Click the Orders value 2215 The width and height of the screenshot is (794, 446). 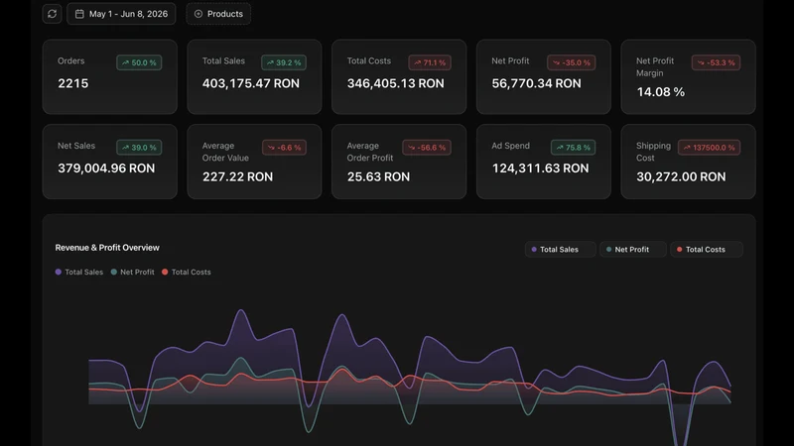(x=72, y=83)
